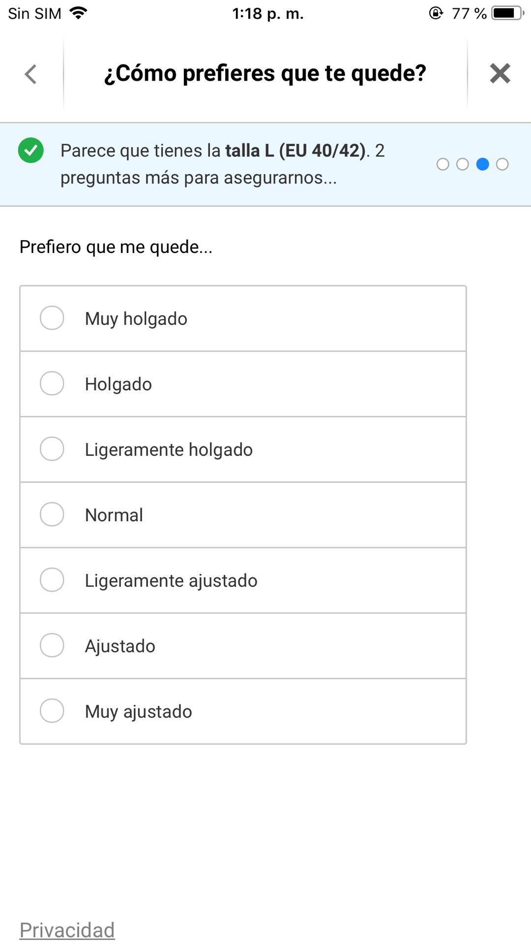Viewport: 531px width, 945px height.
Task: Tap the active blue progress dot
Action: click(483, 164)
